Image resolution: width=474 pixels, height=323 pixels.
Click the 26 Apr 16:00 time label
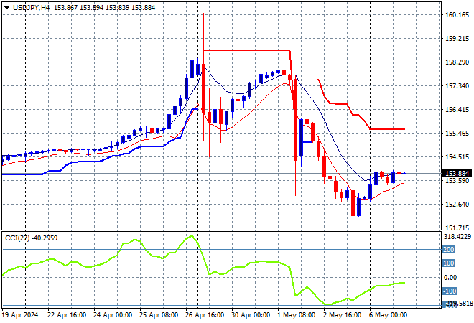tap(205, 315)
